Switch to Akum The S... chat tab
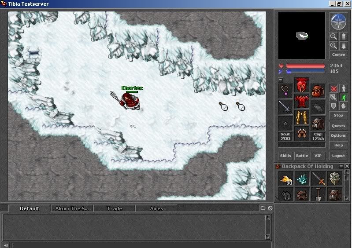Image resolution: width=352 pixels, height=248 pixels. pos(72,208)
